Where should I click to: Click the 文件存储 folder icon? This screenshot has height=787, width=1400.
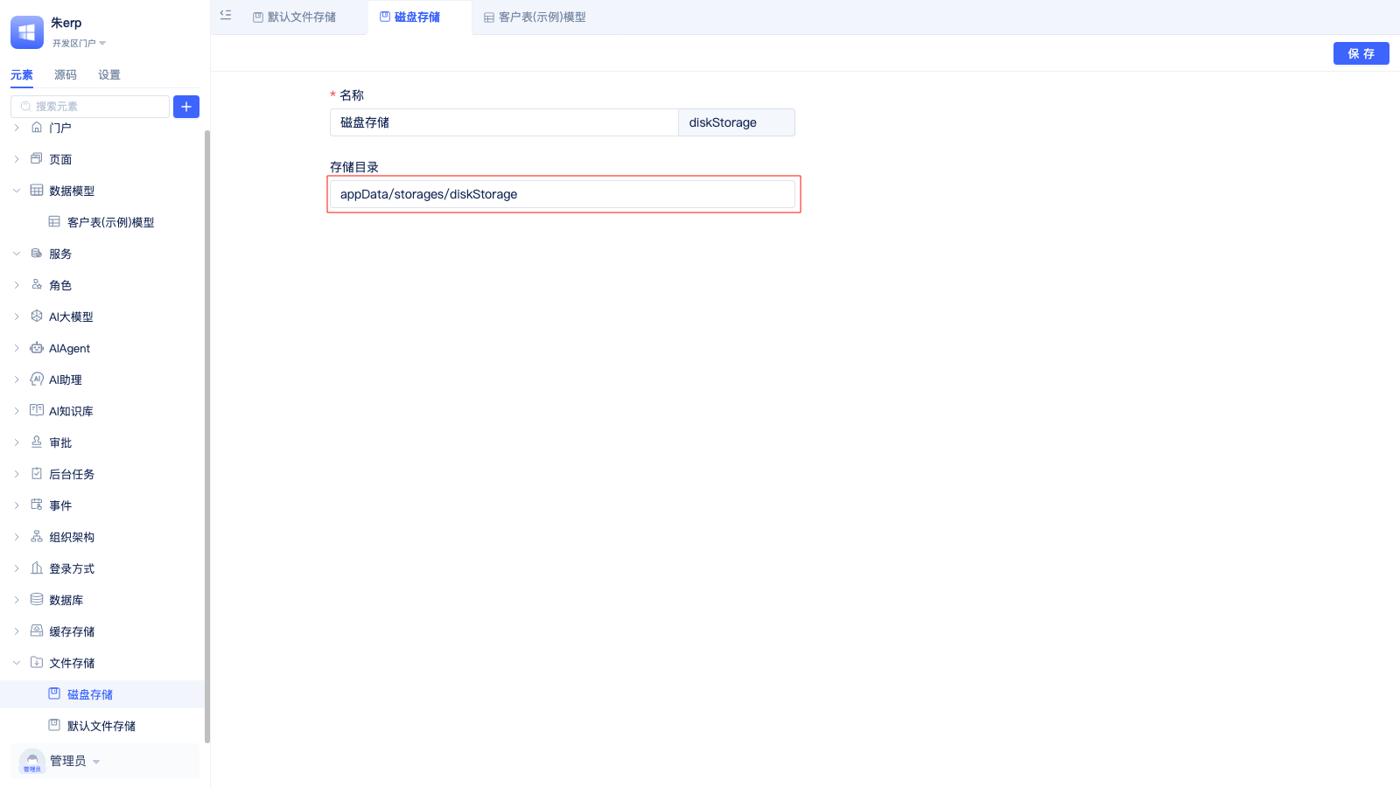pos(37,663)
